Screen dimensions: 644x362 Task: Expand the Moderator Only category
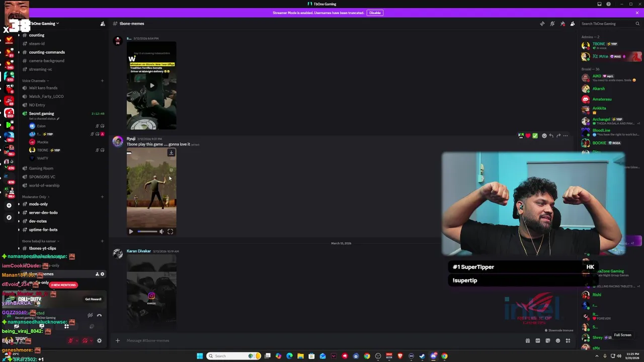[x=35, y=197]
